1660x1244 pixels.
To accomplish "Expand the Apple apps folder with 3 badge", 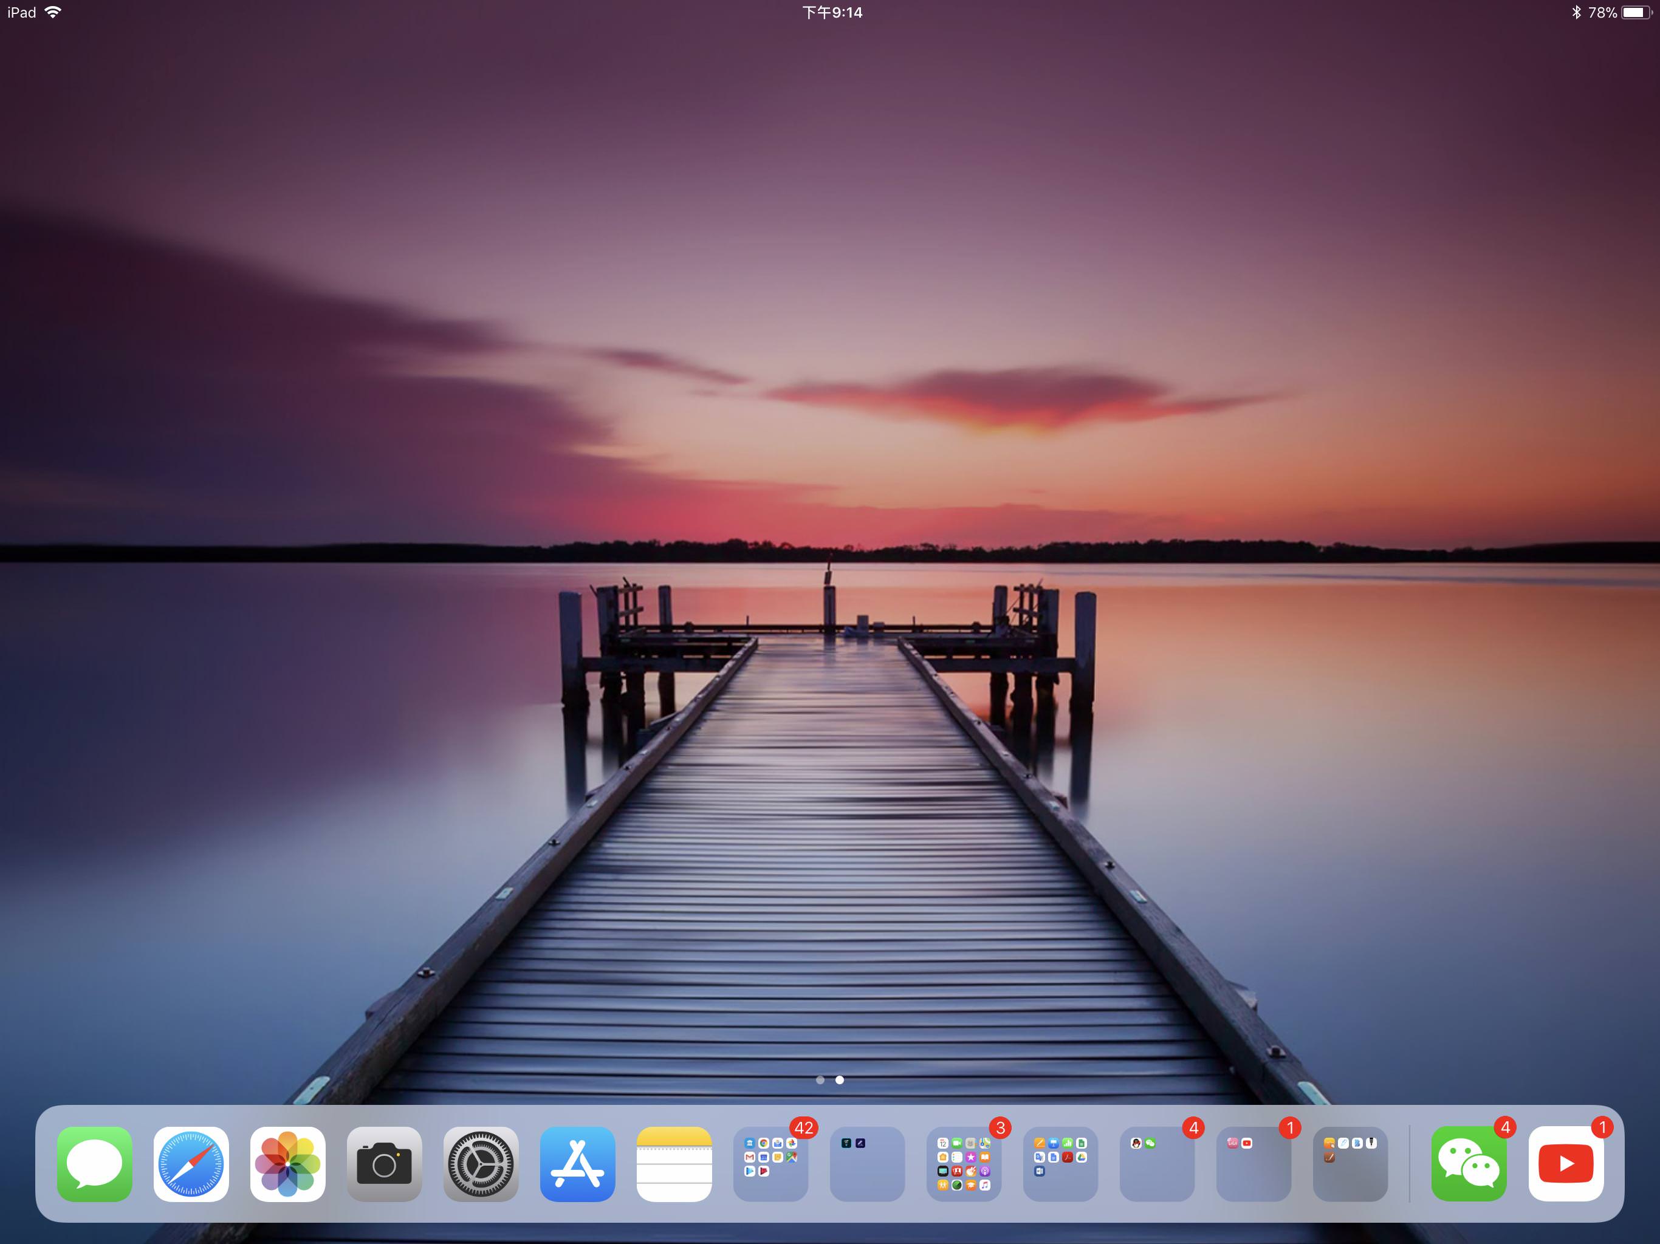I will click(x=964, y=1163).
